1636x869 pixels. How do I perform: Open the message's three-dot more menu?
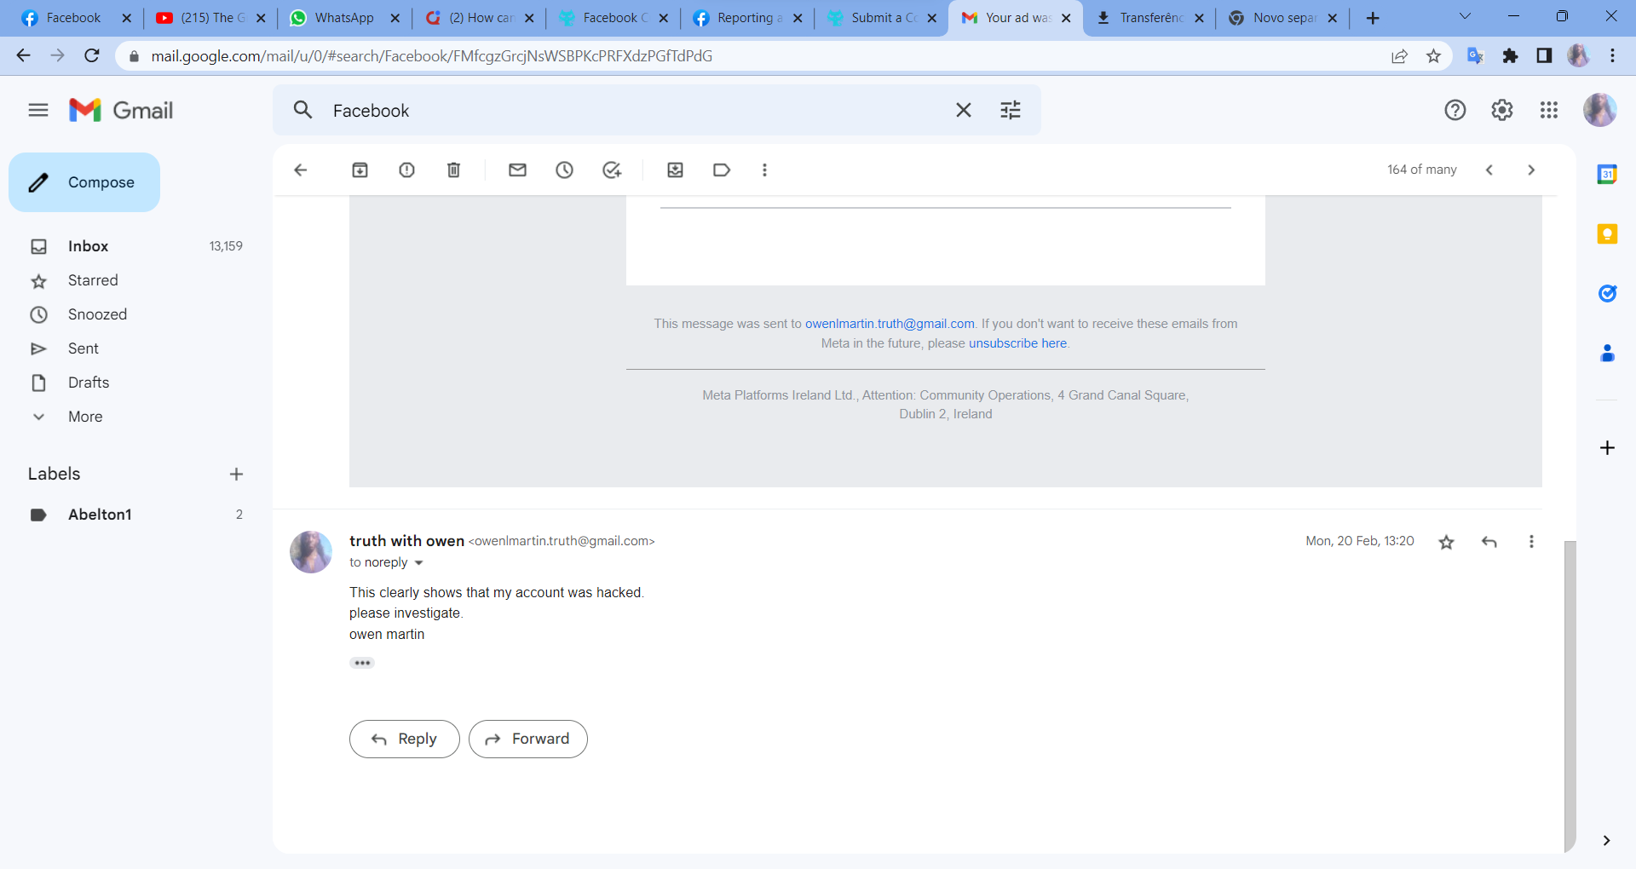(x=1531, y=542)
